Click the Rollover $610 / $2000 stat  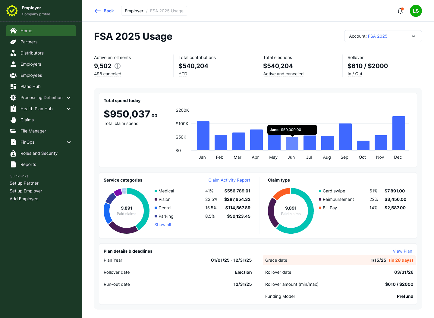(368, 66)
